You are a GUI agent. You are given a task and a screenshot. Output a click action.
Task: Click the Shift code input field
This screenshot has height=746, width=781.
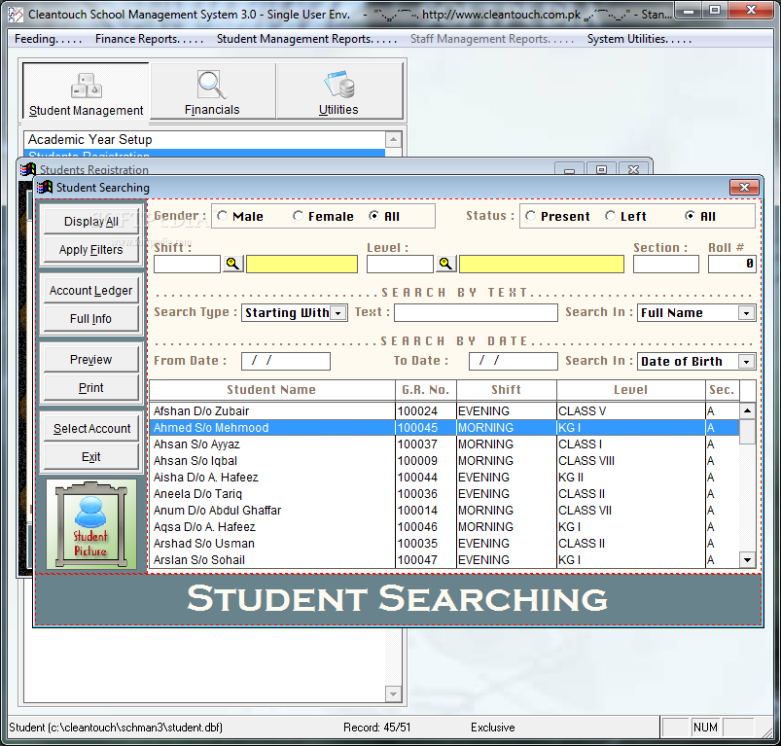point(187,264)
